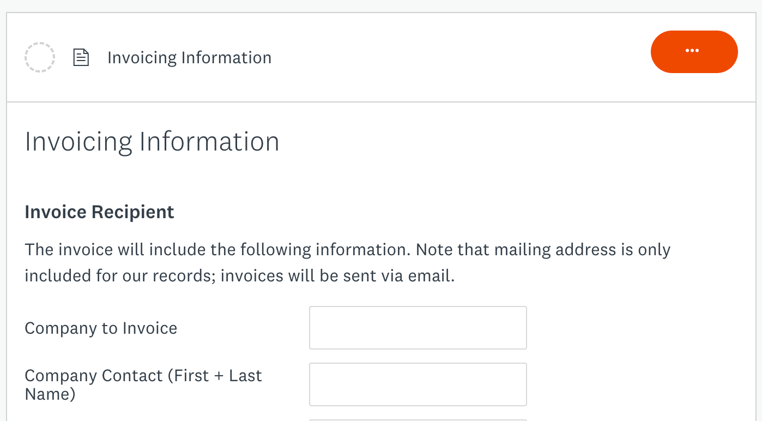Click the three-dot ellipsis inside orange button
The height and width of the screenshot is (421, 762).
[692, 51]
